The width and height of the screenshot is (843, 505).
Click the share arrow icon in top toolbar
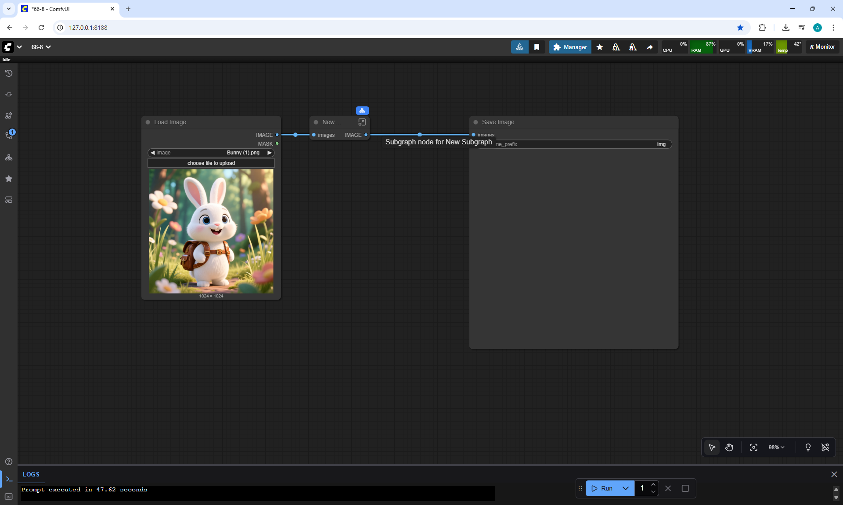(649, 47)
